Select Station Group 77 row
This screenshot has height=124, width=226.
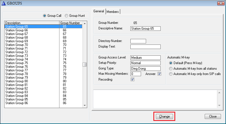[43, 70]
